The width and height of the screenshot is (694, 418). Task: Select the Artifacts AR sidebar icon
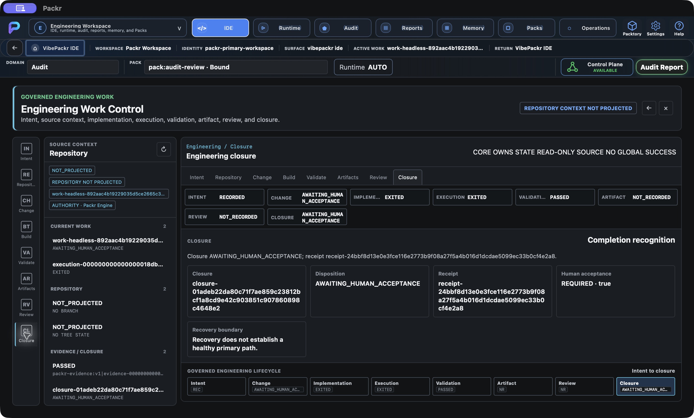click(26, 279)
